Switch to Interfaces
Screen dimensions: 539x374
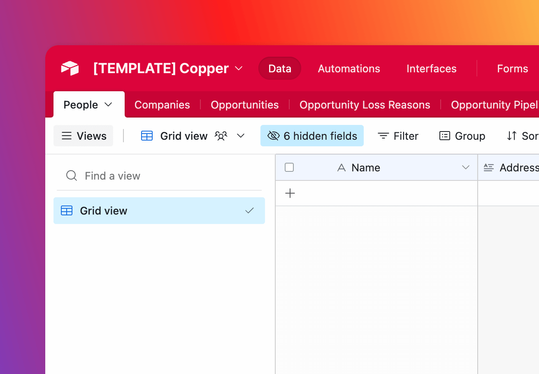431,69
